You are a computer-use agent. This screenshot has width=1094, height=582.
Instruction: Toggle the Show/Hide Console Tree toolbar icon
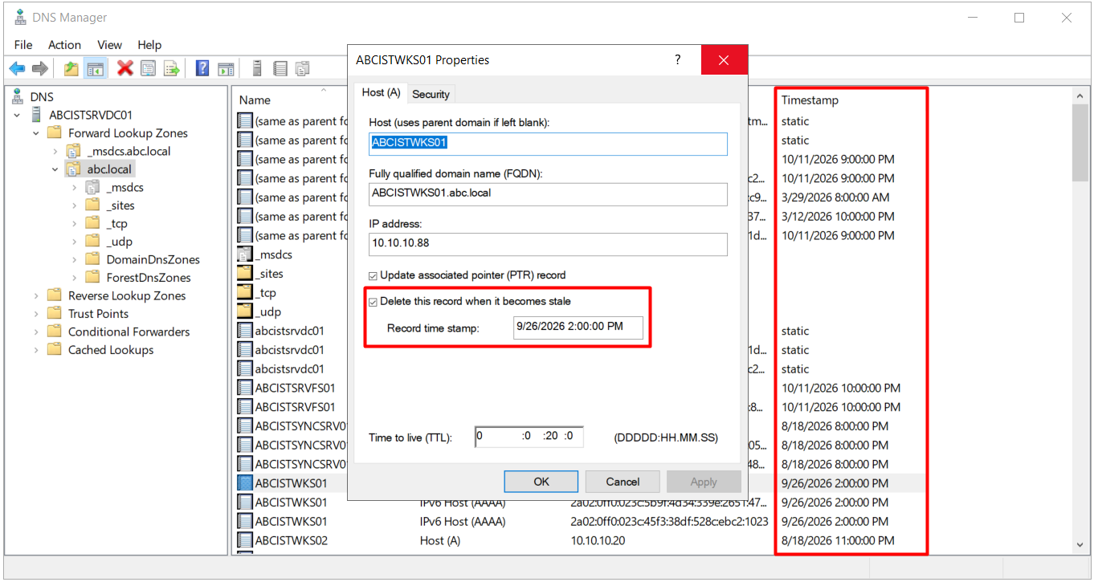click(x=95, y=69)
